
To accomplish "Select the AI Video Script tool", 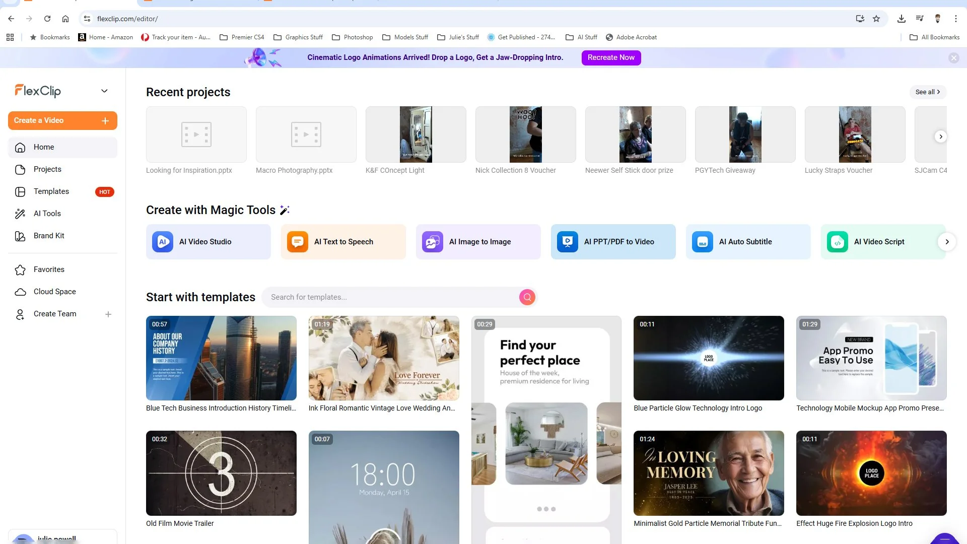I will [x=879, y=241].
